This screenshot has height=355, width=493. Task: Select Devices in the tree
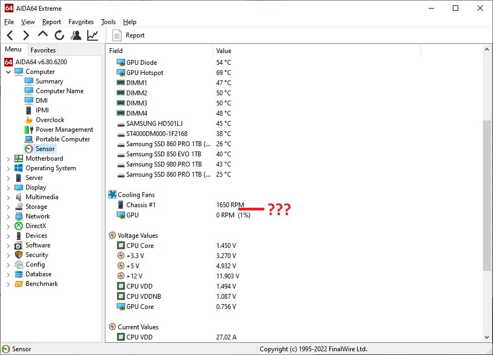pyautogui.click(x=36, y=236)
